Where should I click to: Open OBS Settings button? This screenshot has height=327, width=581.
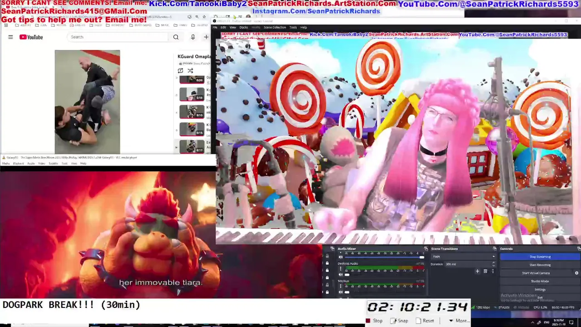point(540,289)
